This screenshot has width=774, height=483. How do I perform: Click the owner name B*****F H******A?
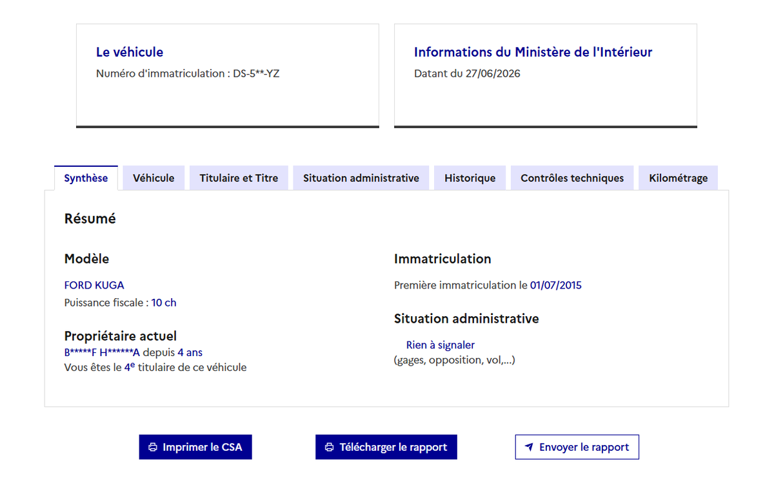pos(102,352)
